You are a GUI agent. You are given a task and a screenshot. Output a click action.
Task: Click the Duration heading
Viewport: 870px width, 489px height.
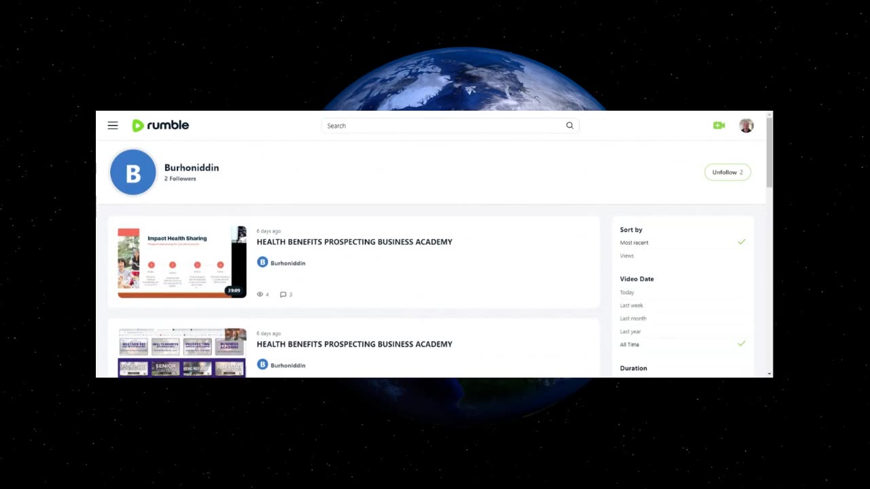coord(633,368)
